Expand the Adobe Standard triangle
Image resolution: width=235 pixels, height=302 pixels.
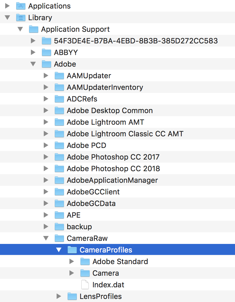(x=72, y=262)
